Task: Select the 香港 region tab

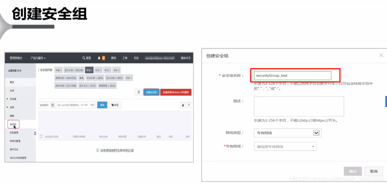Action: click(x=81, y=78)
